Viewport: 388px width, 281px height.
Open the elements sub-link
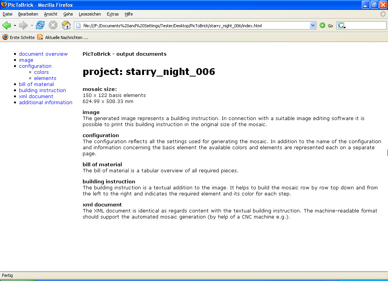[x=45, y=78]
